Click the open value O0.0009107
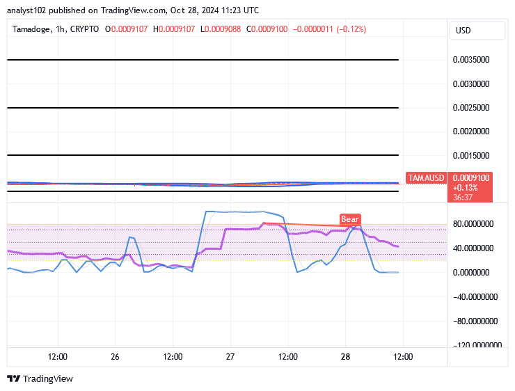 126,29
